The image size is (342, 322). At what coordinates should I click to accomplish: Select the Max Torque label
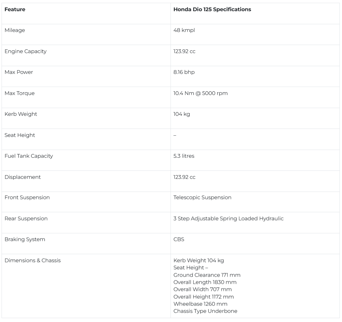[20, 93]
